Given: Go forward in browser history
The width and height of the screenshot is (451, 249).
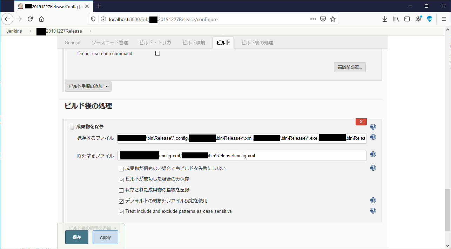Looking at the screenshot, I should tap(19, 19).
